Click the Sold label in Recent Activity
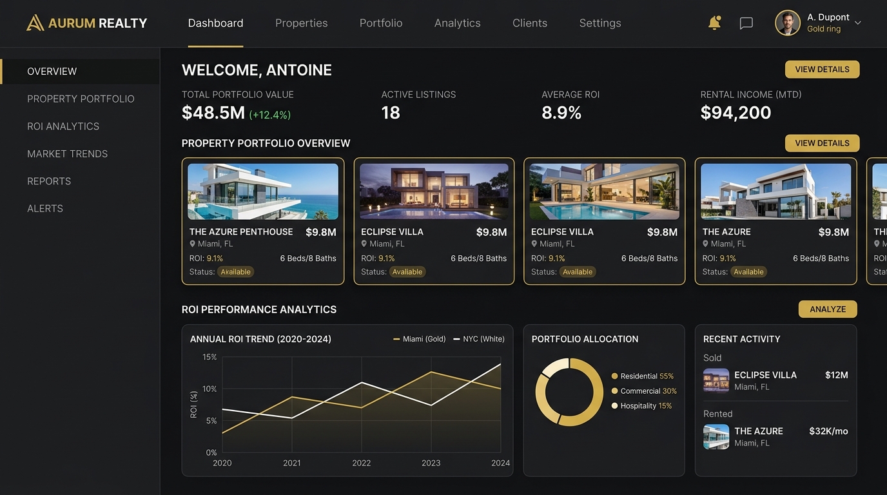Image resolution: width=887 pixels, height=495 pixels. click(x=712, y=358)
